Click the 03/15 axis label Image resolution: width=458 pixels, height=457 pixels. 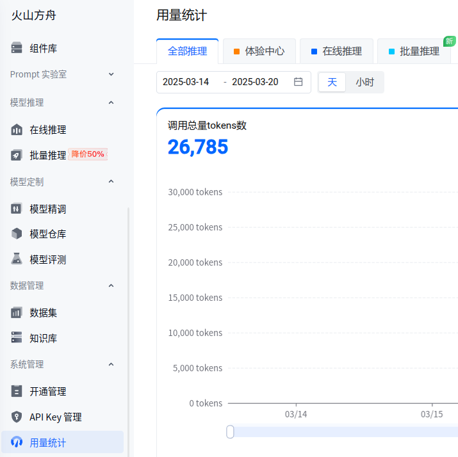click(x=432, y=414)
